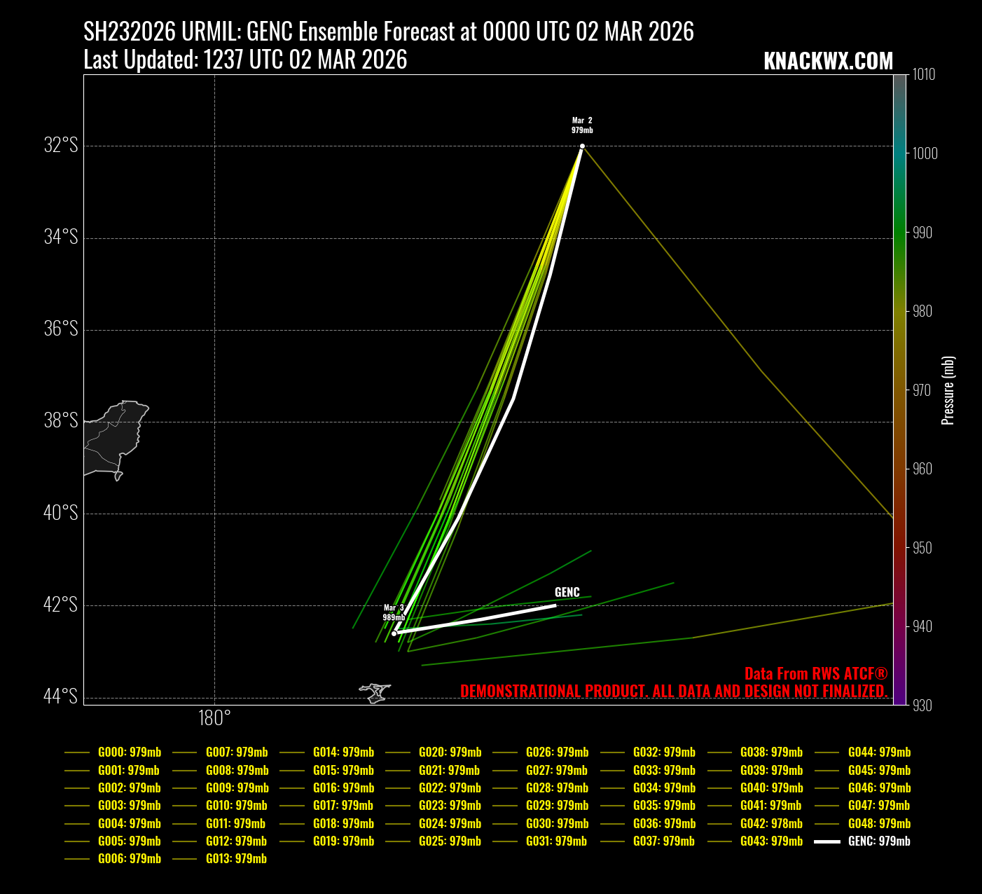Click the Last Updated timestamp line
Image resolution: width=982 pixels, height=894 pixels.
(x=245, y=60)
